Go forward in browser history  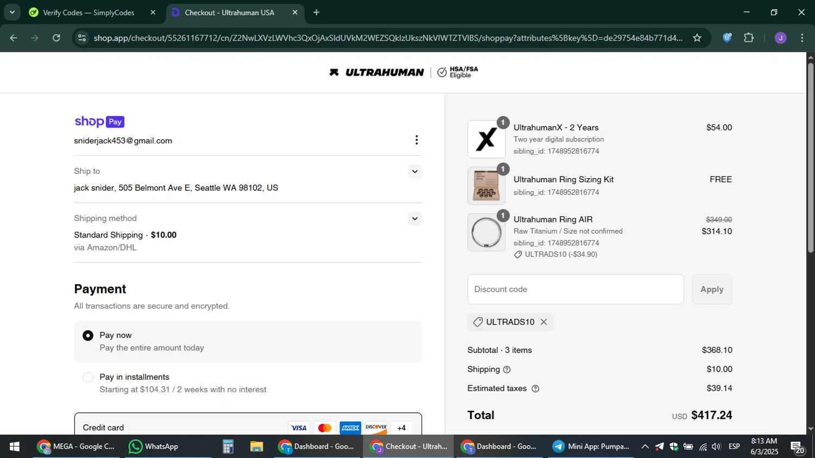coord(35,38)
